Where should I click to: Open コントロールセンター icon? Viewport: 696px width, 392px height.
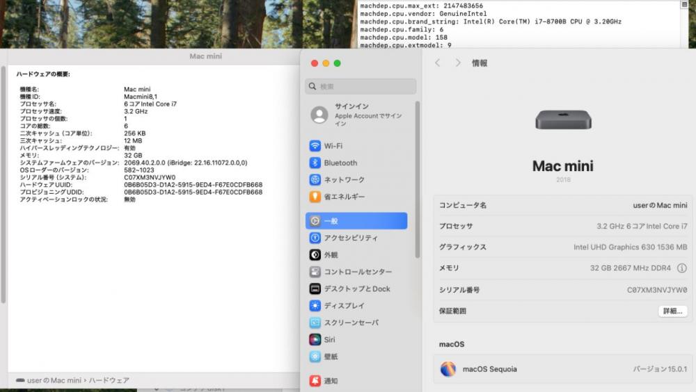click(x=315, y=272)
